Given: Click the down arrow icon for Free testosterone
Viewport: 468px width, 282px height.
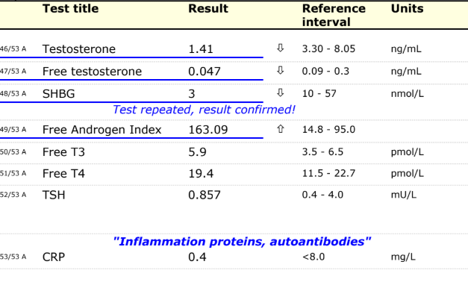Looking at the screenshot, I should coord(280,70).
